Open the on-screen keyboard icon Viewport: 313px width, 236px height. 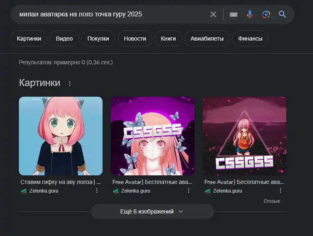click(x=233, y=14)
